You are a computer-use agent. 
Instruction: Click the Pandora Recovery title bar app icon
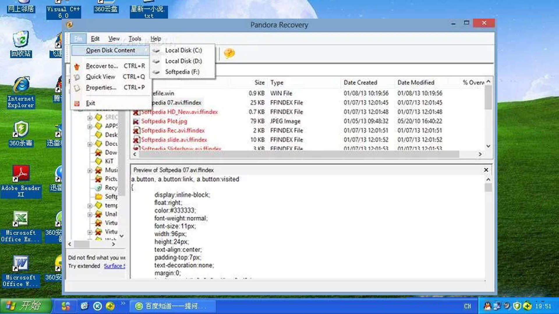pyautogui.click(x=69, y=24)
